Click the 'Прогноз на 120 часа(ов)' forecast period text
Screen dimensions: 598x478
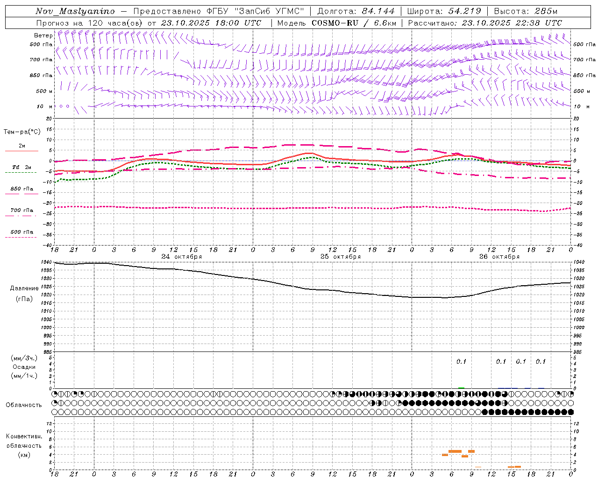[x=90, y=23]
